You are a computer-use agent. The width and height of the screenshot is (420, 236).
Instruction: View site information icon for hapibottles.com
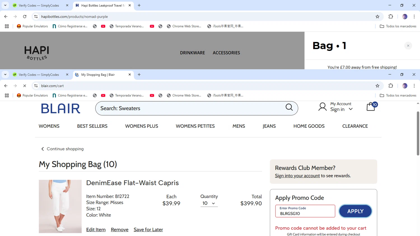36,16
